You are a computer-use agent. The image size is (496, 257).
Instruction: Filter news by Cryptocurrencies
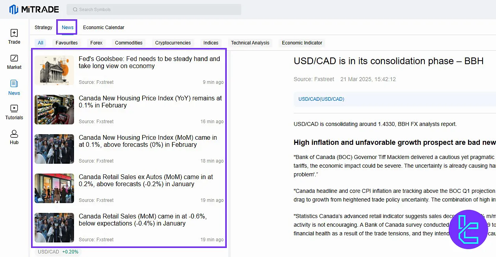coord(173,43)
